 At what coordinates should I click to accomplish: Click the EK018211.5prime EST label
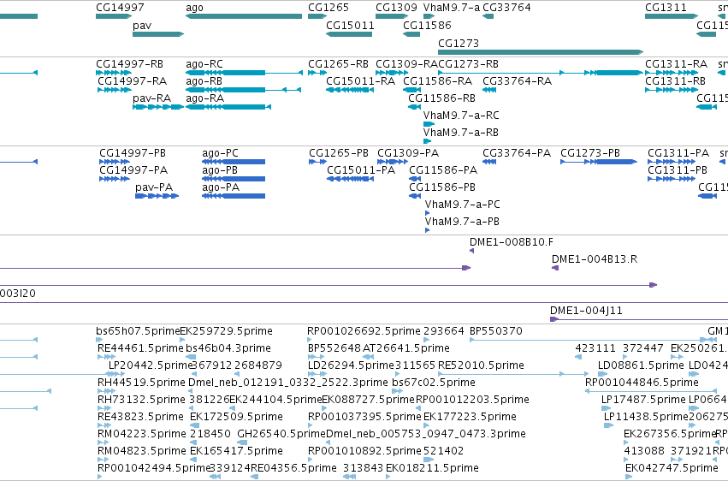pyautogui.click(x=432, y=468)
